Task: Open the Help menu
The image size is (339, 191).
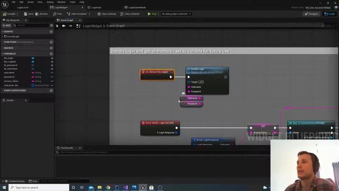Action: tap(82, 2)
